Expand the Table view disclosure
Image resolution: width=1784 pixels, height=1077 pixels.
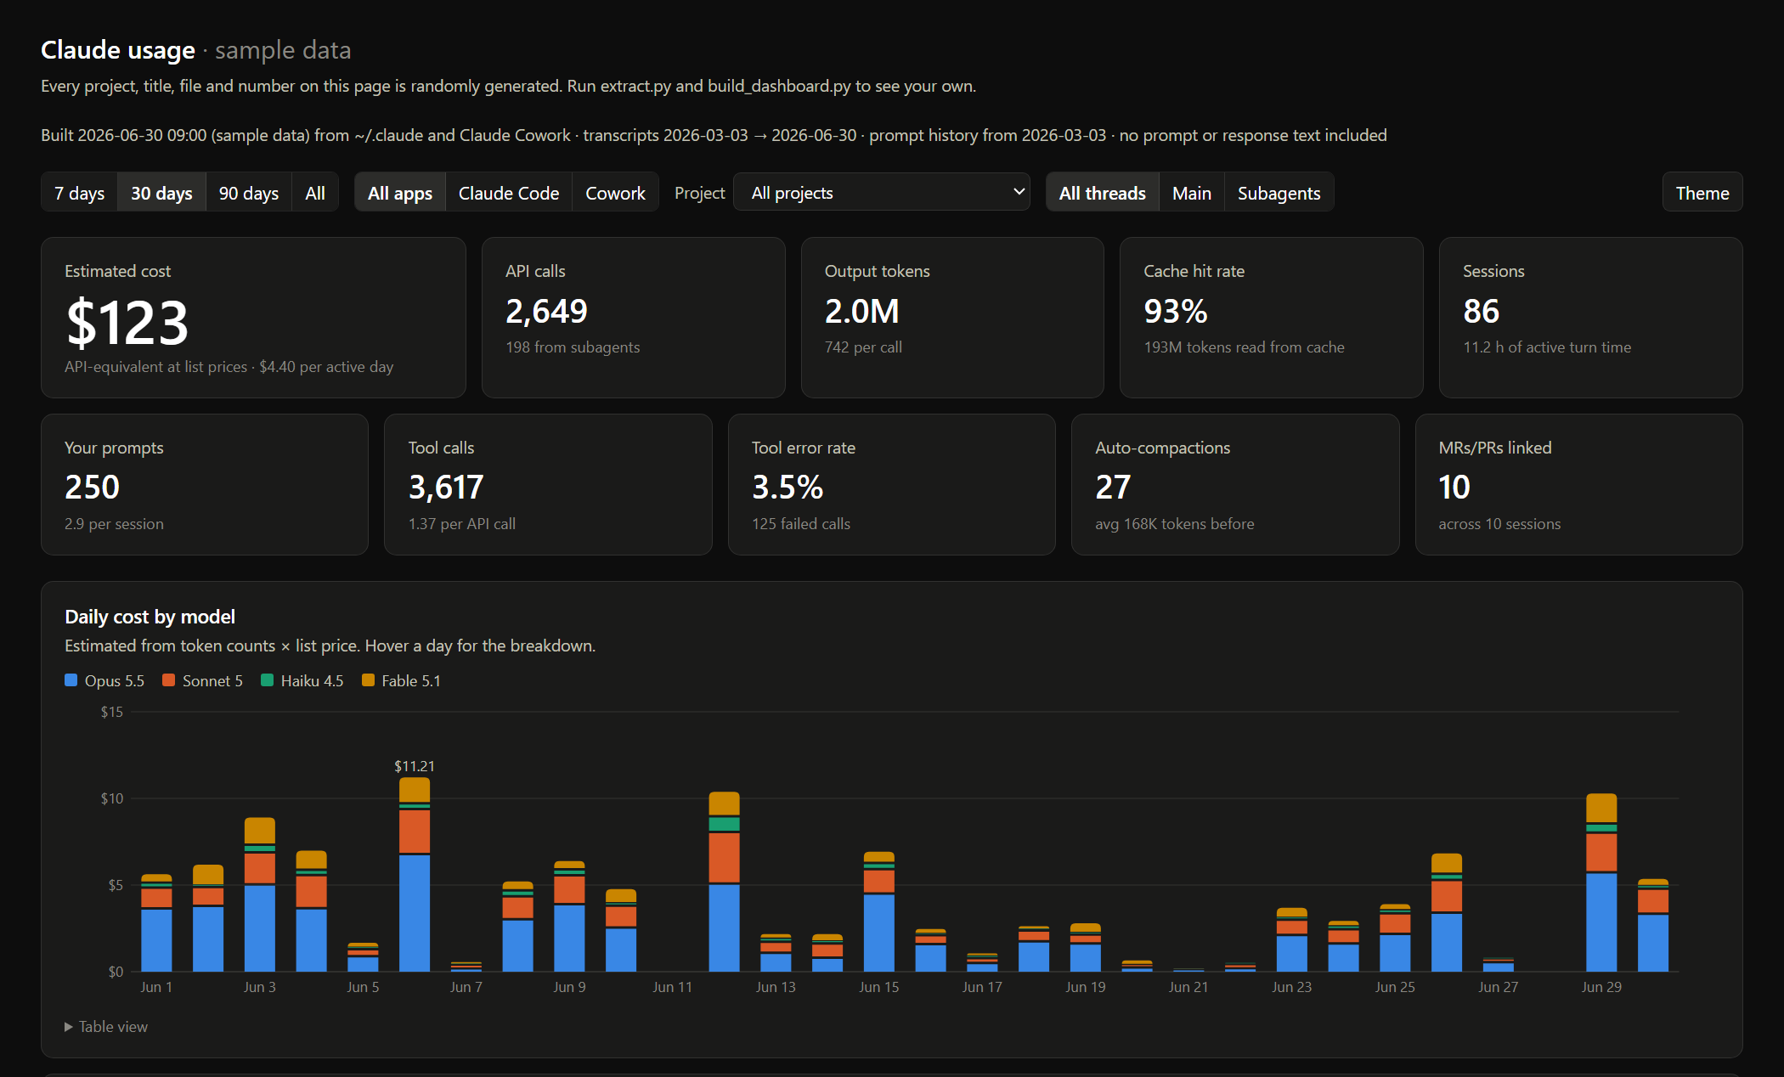[x=106, y=1026]
